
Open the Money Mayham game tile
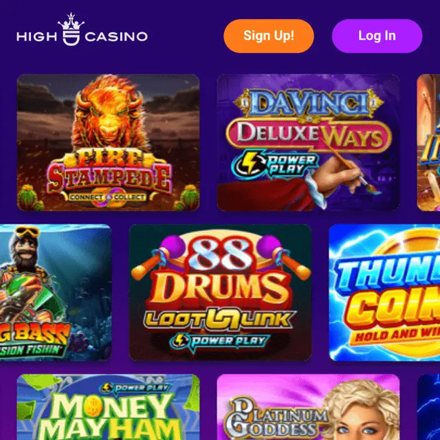click(109, 407)
